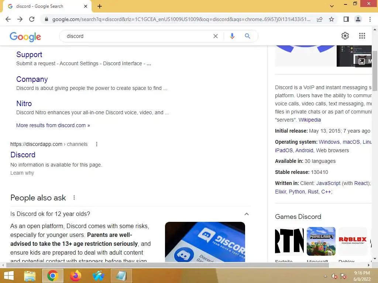Click the vertical page scrollbar thumb
The height and width of the screenshot is (283, 378).
pyautogui.click(x=375, y=71)
